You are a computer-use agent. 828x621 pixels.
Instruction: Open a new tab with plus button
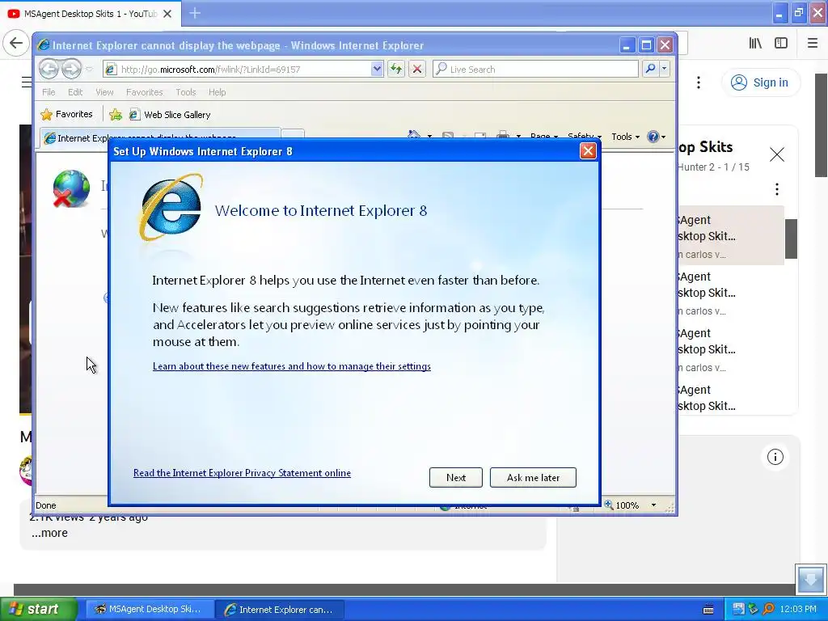[x=194, y=13]
